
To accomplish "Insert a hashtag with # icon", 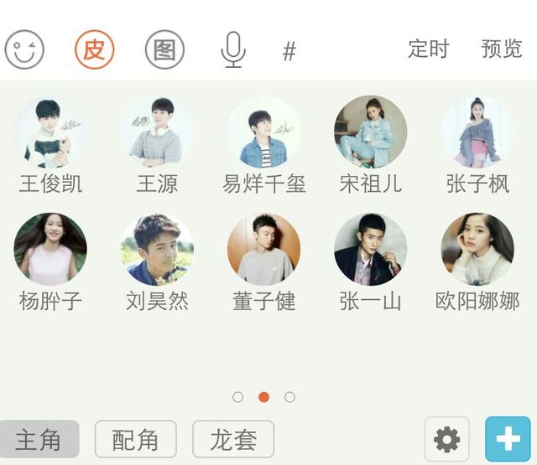I will (x=289, y=51).
